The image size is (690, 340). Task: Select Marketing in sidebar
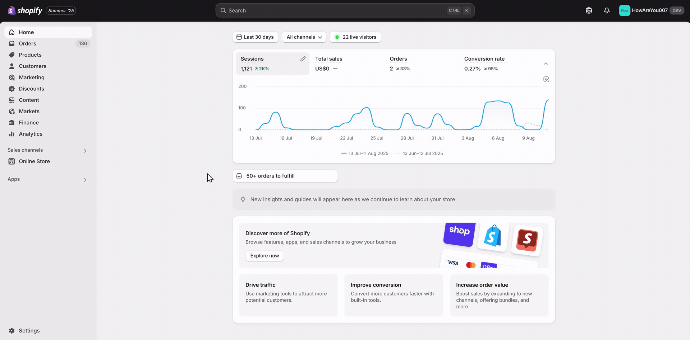[x=48, y=77]
